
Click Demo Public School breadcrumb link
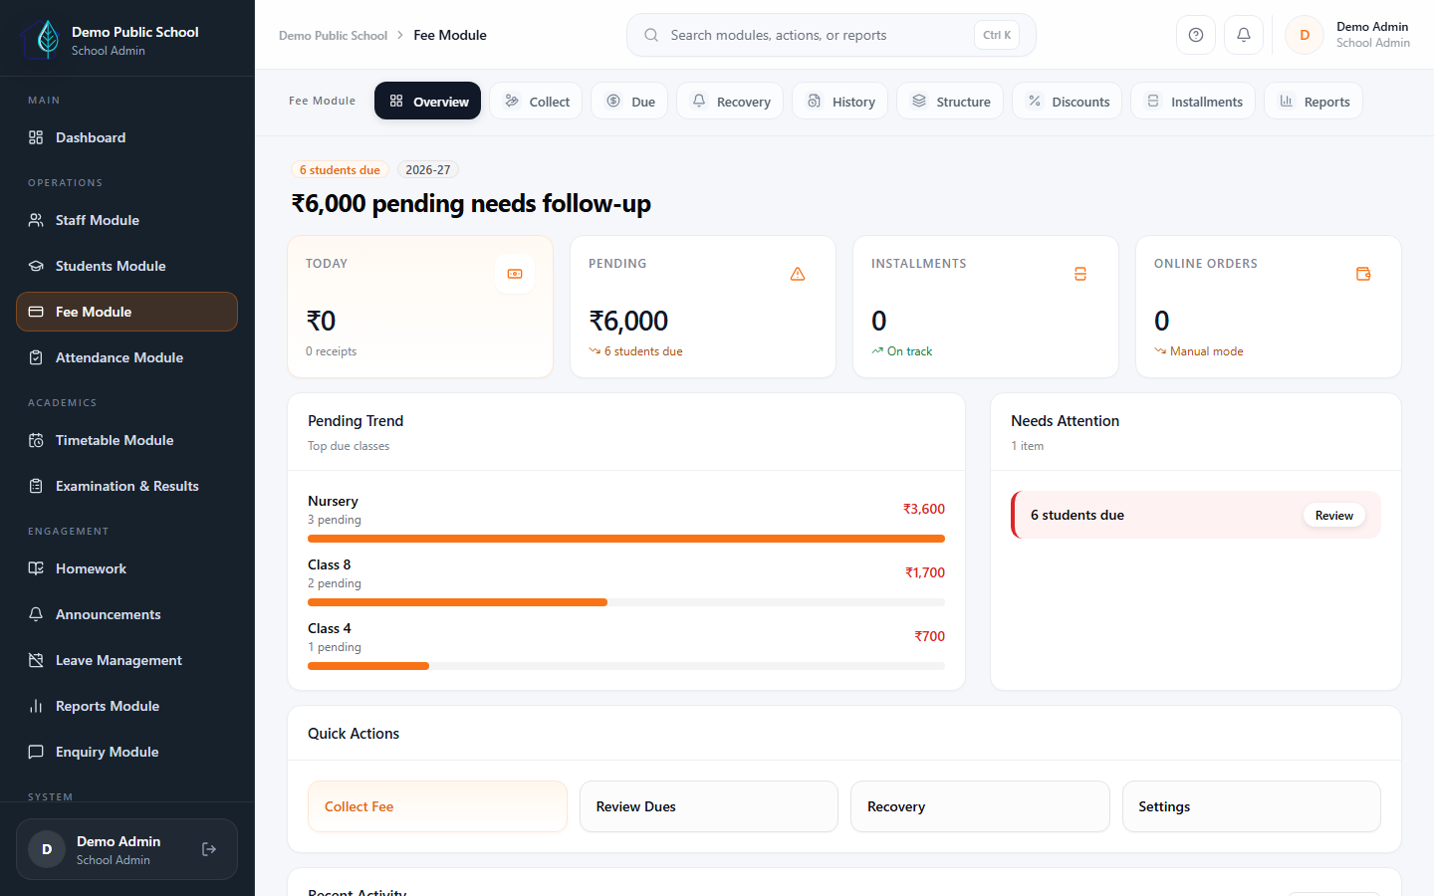pos(333,35)
